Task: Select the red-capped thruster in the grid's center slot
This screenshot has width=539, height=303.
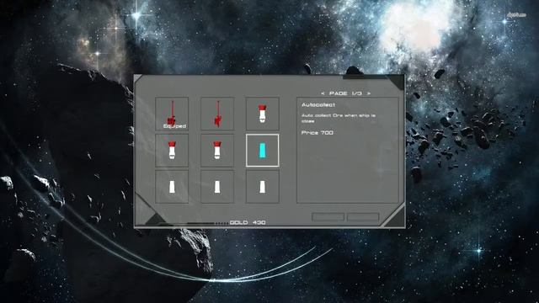Action: [217, 151]
